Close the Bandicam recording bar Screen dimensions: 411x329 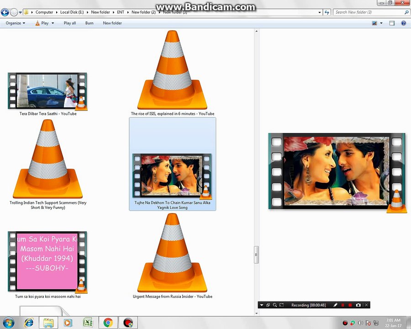tap(366, 305)
